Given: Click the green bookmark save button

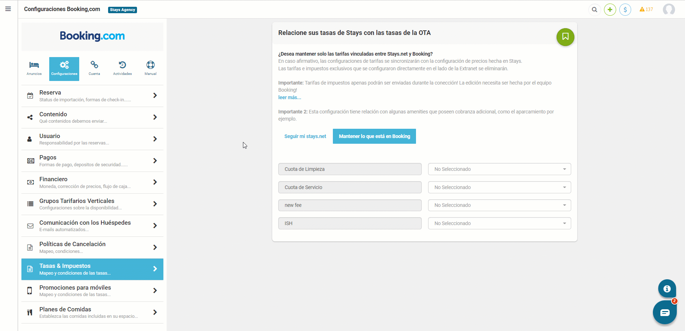Looking at the screenshot, I should tap(565, 37).
